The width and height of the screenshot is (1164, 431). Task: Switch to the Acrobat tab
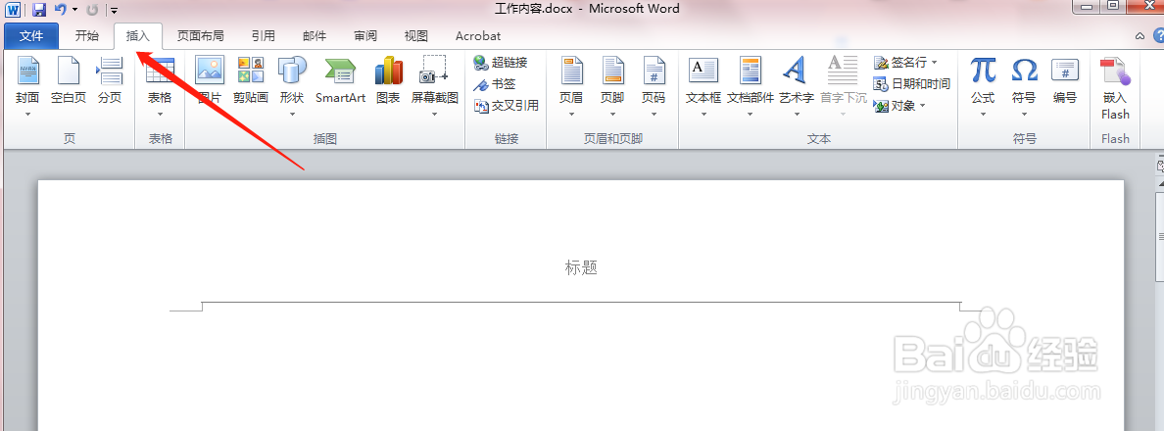[478, 35]
